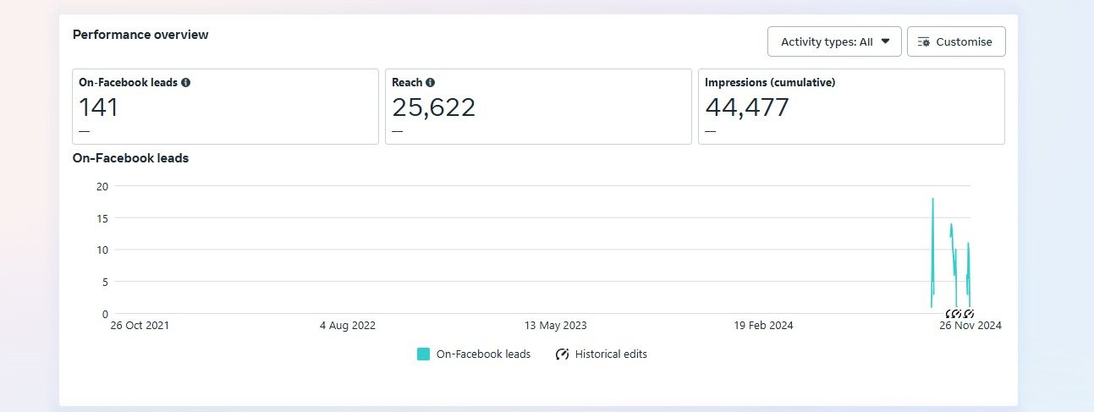The height and width of the screenshot is (412, 1094).
Task: Click the Historical edits icon in the legend
Action: 562,354
